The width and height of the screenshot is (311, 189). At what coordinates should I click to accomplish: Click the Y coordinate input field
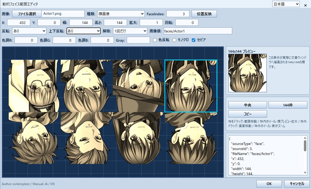49,22
